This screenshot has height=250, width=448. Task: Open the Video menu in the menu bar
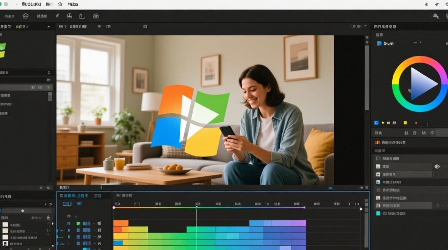point(73,4)
